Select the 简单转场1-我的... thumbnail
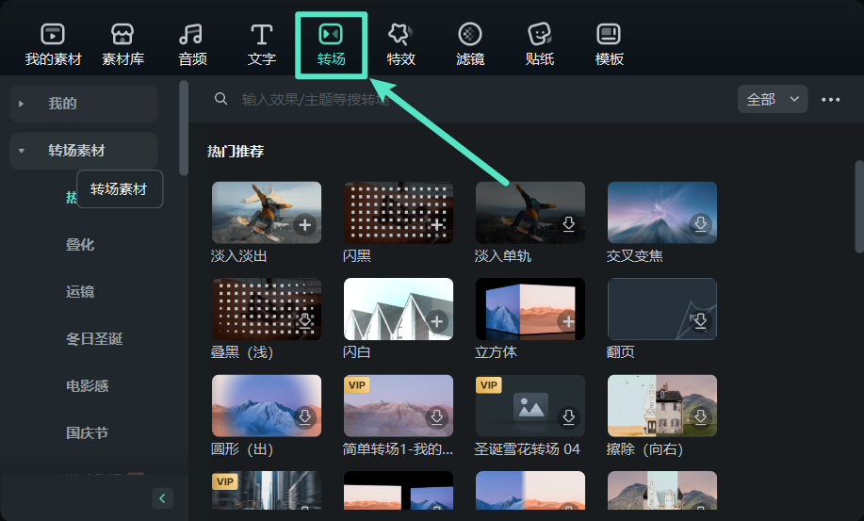Screen dimensions: 864x521 click(399, 406)
